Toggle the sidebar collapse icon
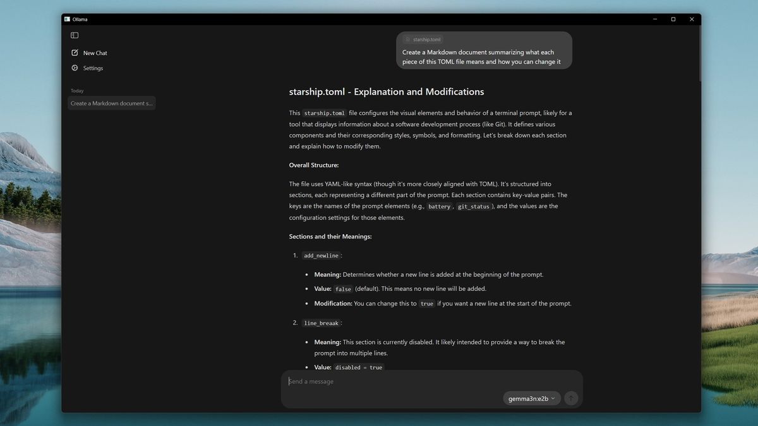This screenshot has height=426, width=758. (75, 35)
